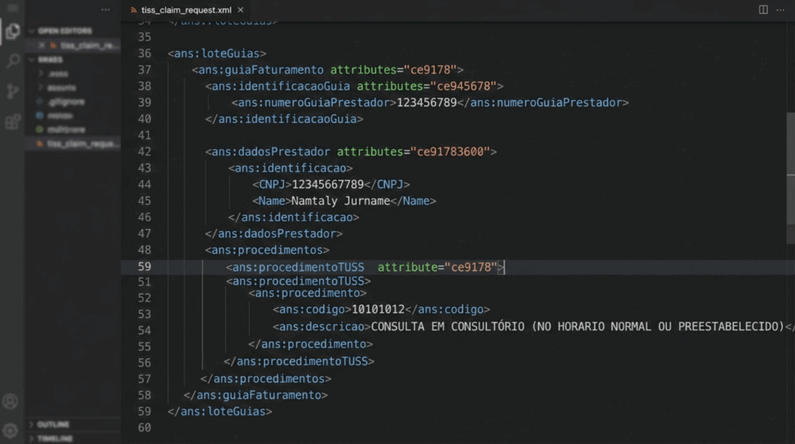The height and width of the screenshot is (444, 795).
Task: Click attribute value "ce91783600"
Action: (450, 152)
